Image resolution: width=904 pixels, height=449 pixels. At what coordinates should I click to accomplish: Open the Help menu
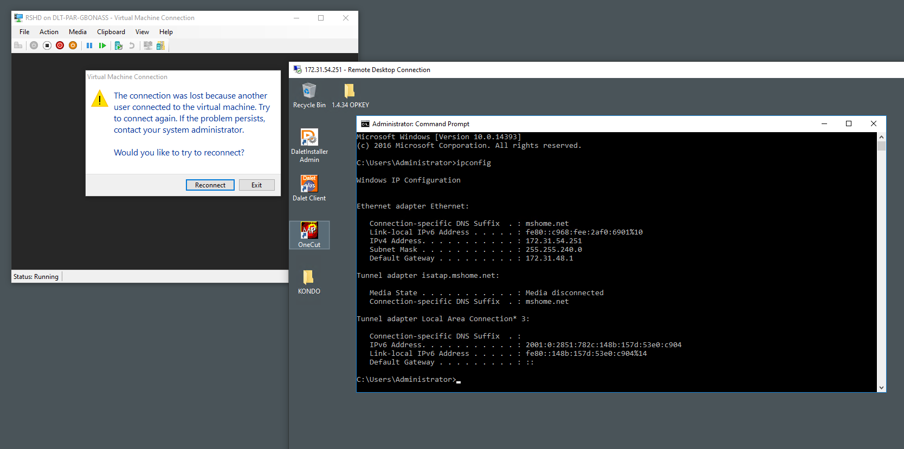166,32
